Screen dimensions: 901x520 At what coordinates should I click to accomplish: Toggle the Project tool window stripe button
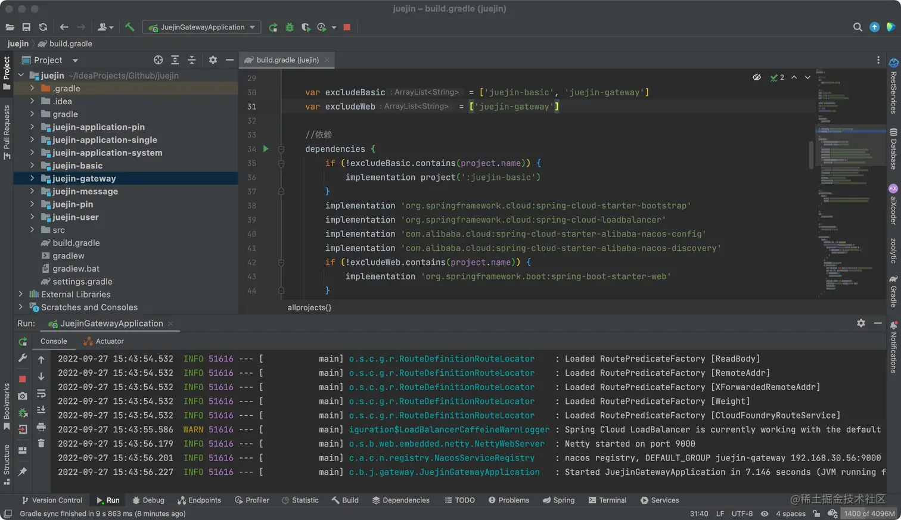(x=7, y=73)
